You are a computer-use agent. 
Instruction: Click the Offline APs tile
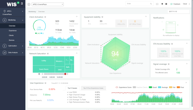point(121,23)
